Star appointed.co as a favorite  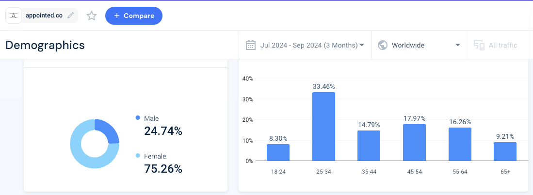click(x=92, y=16)
